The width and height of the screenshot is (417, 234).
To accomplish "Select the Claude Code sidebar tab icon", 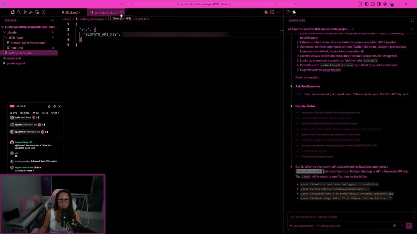I will [294, 12].
